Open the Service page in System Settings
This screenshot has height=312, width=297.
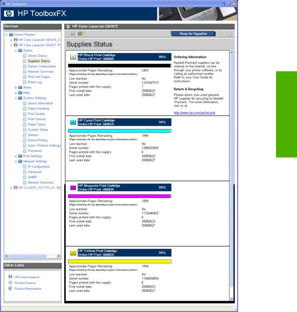click(33, 135)
